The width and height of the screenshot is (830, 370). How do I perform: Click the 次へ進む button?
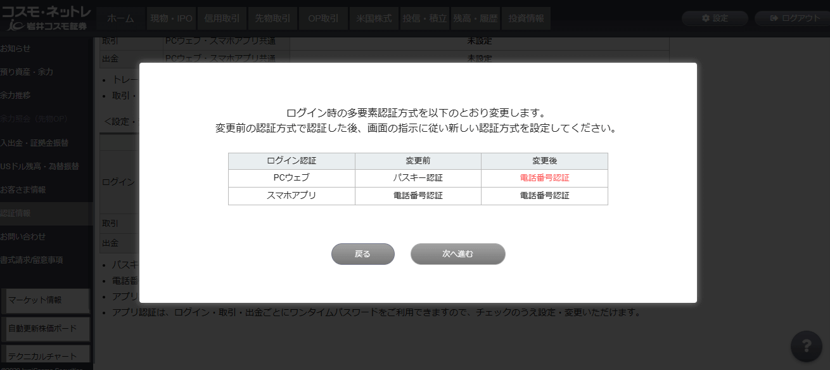pos(457,254)
